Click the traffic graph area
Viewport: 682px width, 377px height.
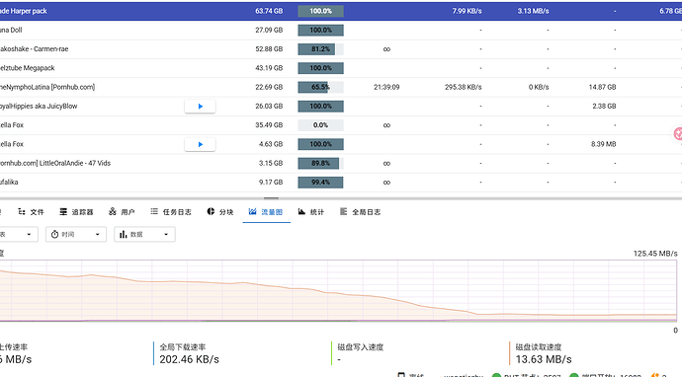pyautogui.click(x=338, y=291)
